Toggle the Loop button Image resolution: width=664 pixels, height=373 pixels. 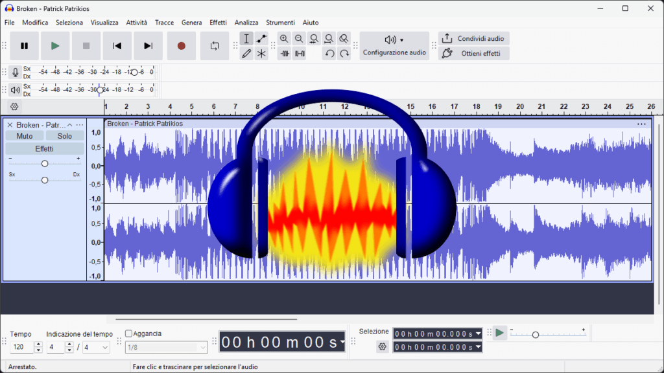click(x=215, y=46)
